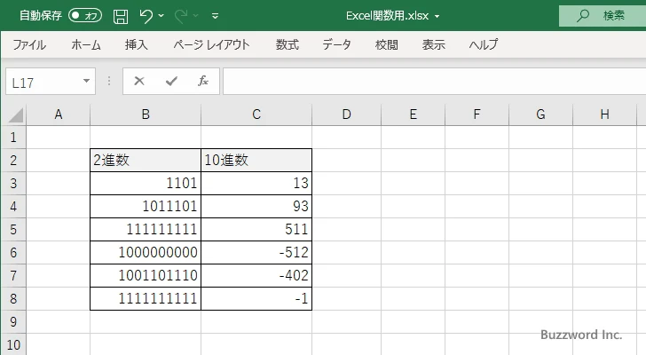Viewport: 646px width, 355px height.
Task: Click cell containing 10進数
Action: click(256, 161)
